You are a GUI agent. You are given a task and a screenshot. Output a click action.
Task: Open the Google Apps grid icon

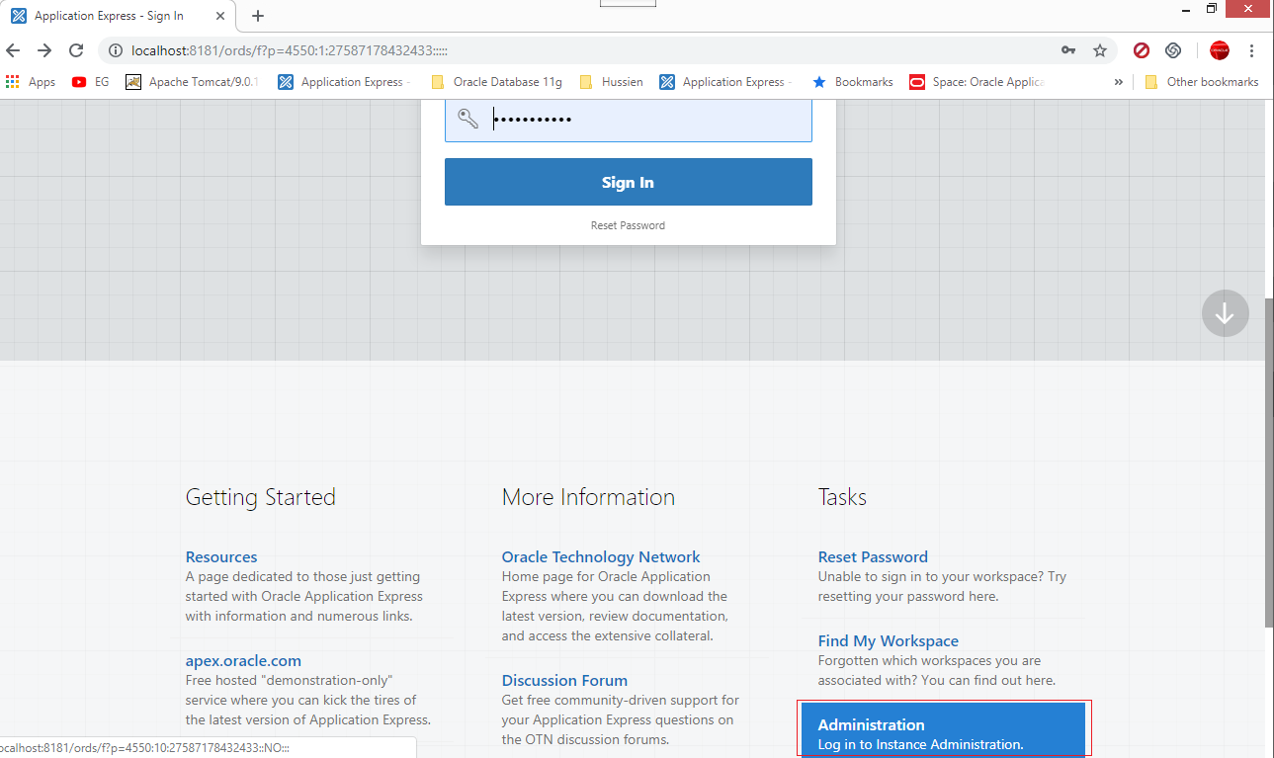click(13, 81)
